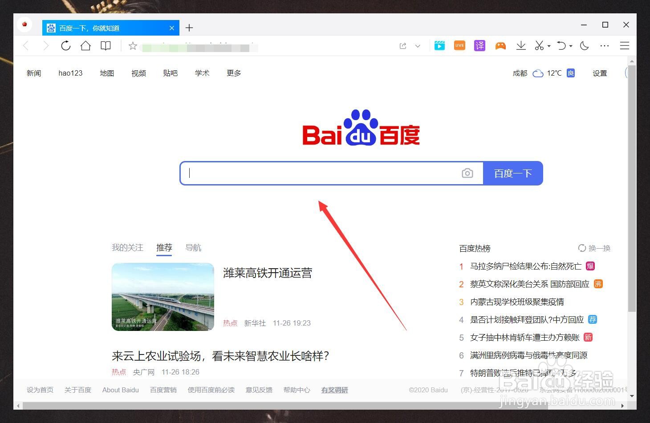The image size is (650, 423).
Task: Click the 百度一下 search button
Action: [x=513, y=173]
